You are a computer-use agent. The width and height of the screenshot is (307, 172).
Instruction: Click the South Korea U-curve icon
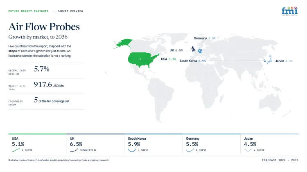132,150
